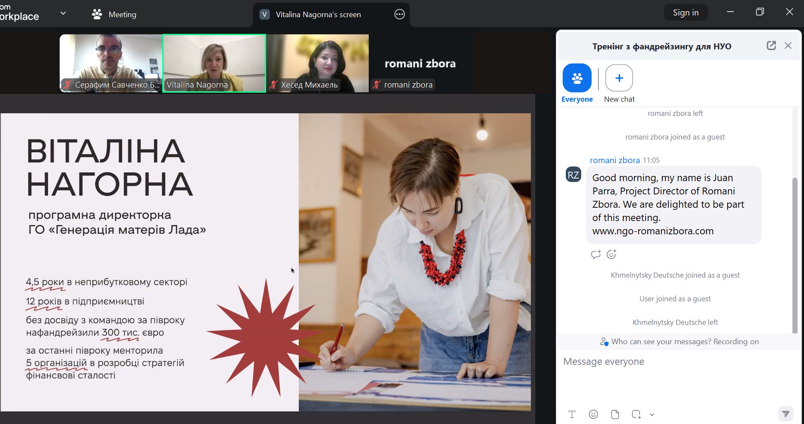This screenshot has width=804, height=424.
Task: Select the Vitalina Nagorna's screen tab
Action: pos(318,15)
